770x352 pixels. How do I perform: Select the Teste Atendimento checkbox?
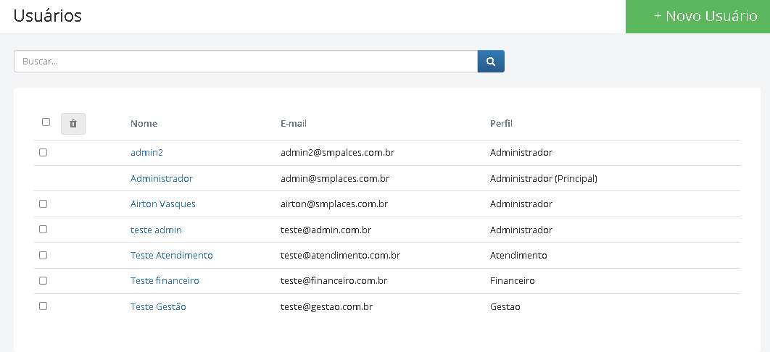(x=44, y=255)
